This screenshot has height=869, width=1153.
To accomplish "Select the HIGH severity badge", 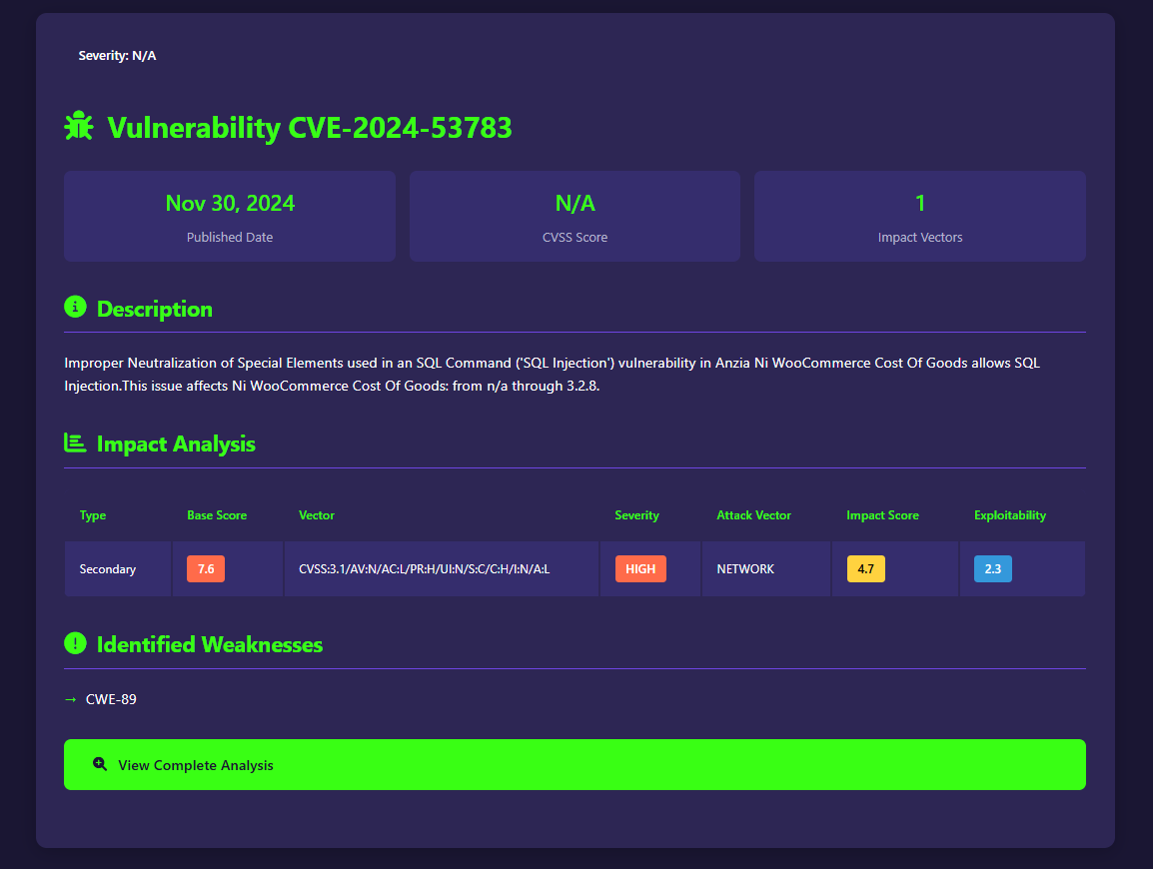I will pos(640,569).
